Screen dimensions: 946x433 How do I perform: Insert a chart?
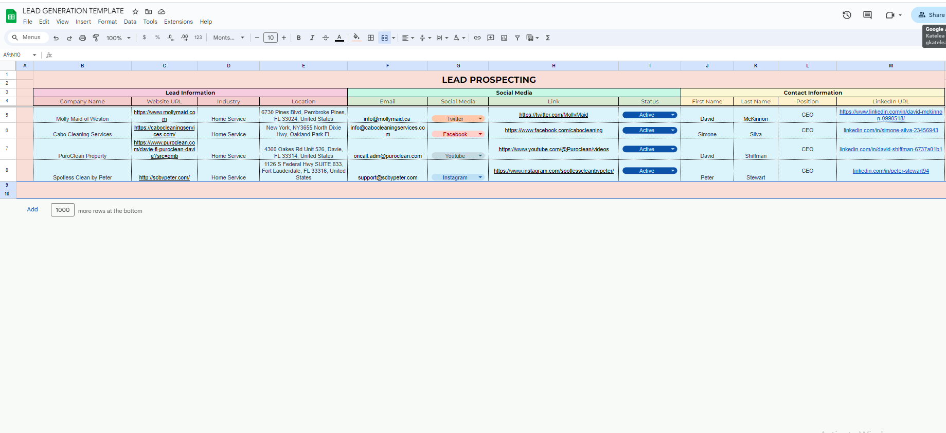[x=504, y=38]
